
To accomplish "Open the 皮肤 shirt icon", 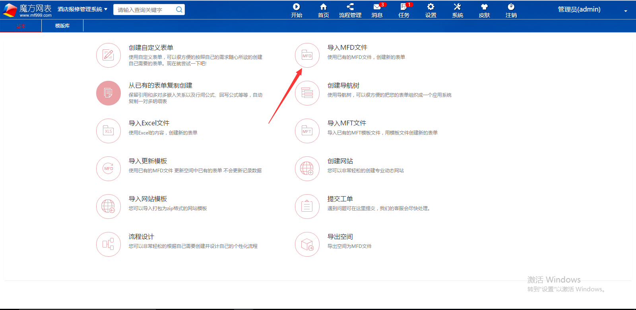I will click(x=484, y=7).
